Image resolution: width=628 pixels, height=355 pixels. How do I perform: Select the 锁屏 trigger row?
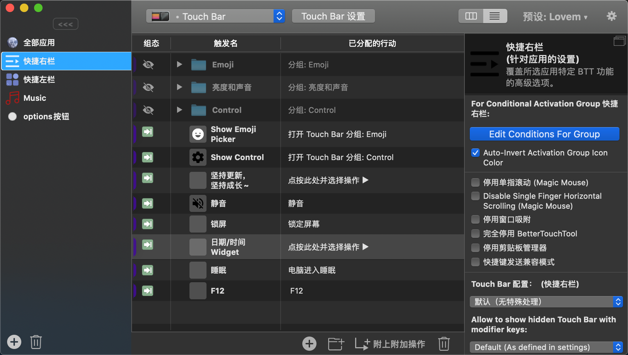(x=298, y=224)
